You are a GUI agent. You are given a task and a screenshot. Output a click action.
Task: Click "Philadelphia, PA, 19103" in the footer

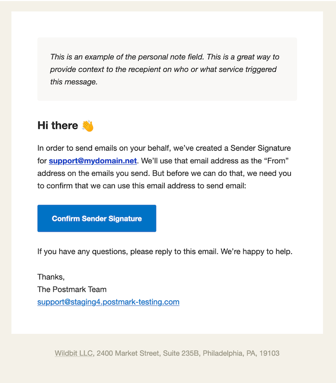pos(241,353)
